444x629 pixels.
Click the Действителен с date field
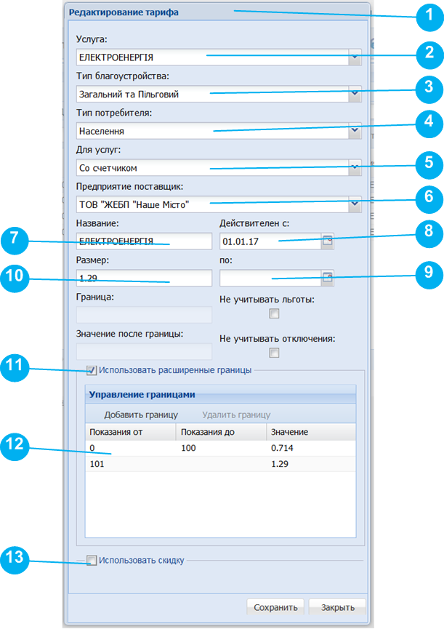point(270,241)
